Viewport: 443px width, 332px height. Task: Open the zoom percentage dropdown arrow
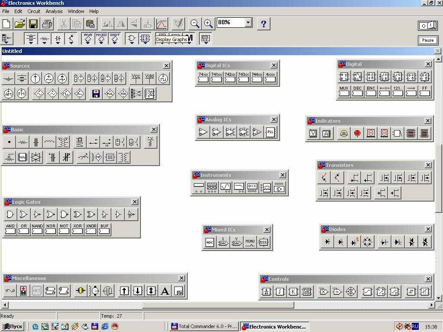(248, 23)
